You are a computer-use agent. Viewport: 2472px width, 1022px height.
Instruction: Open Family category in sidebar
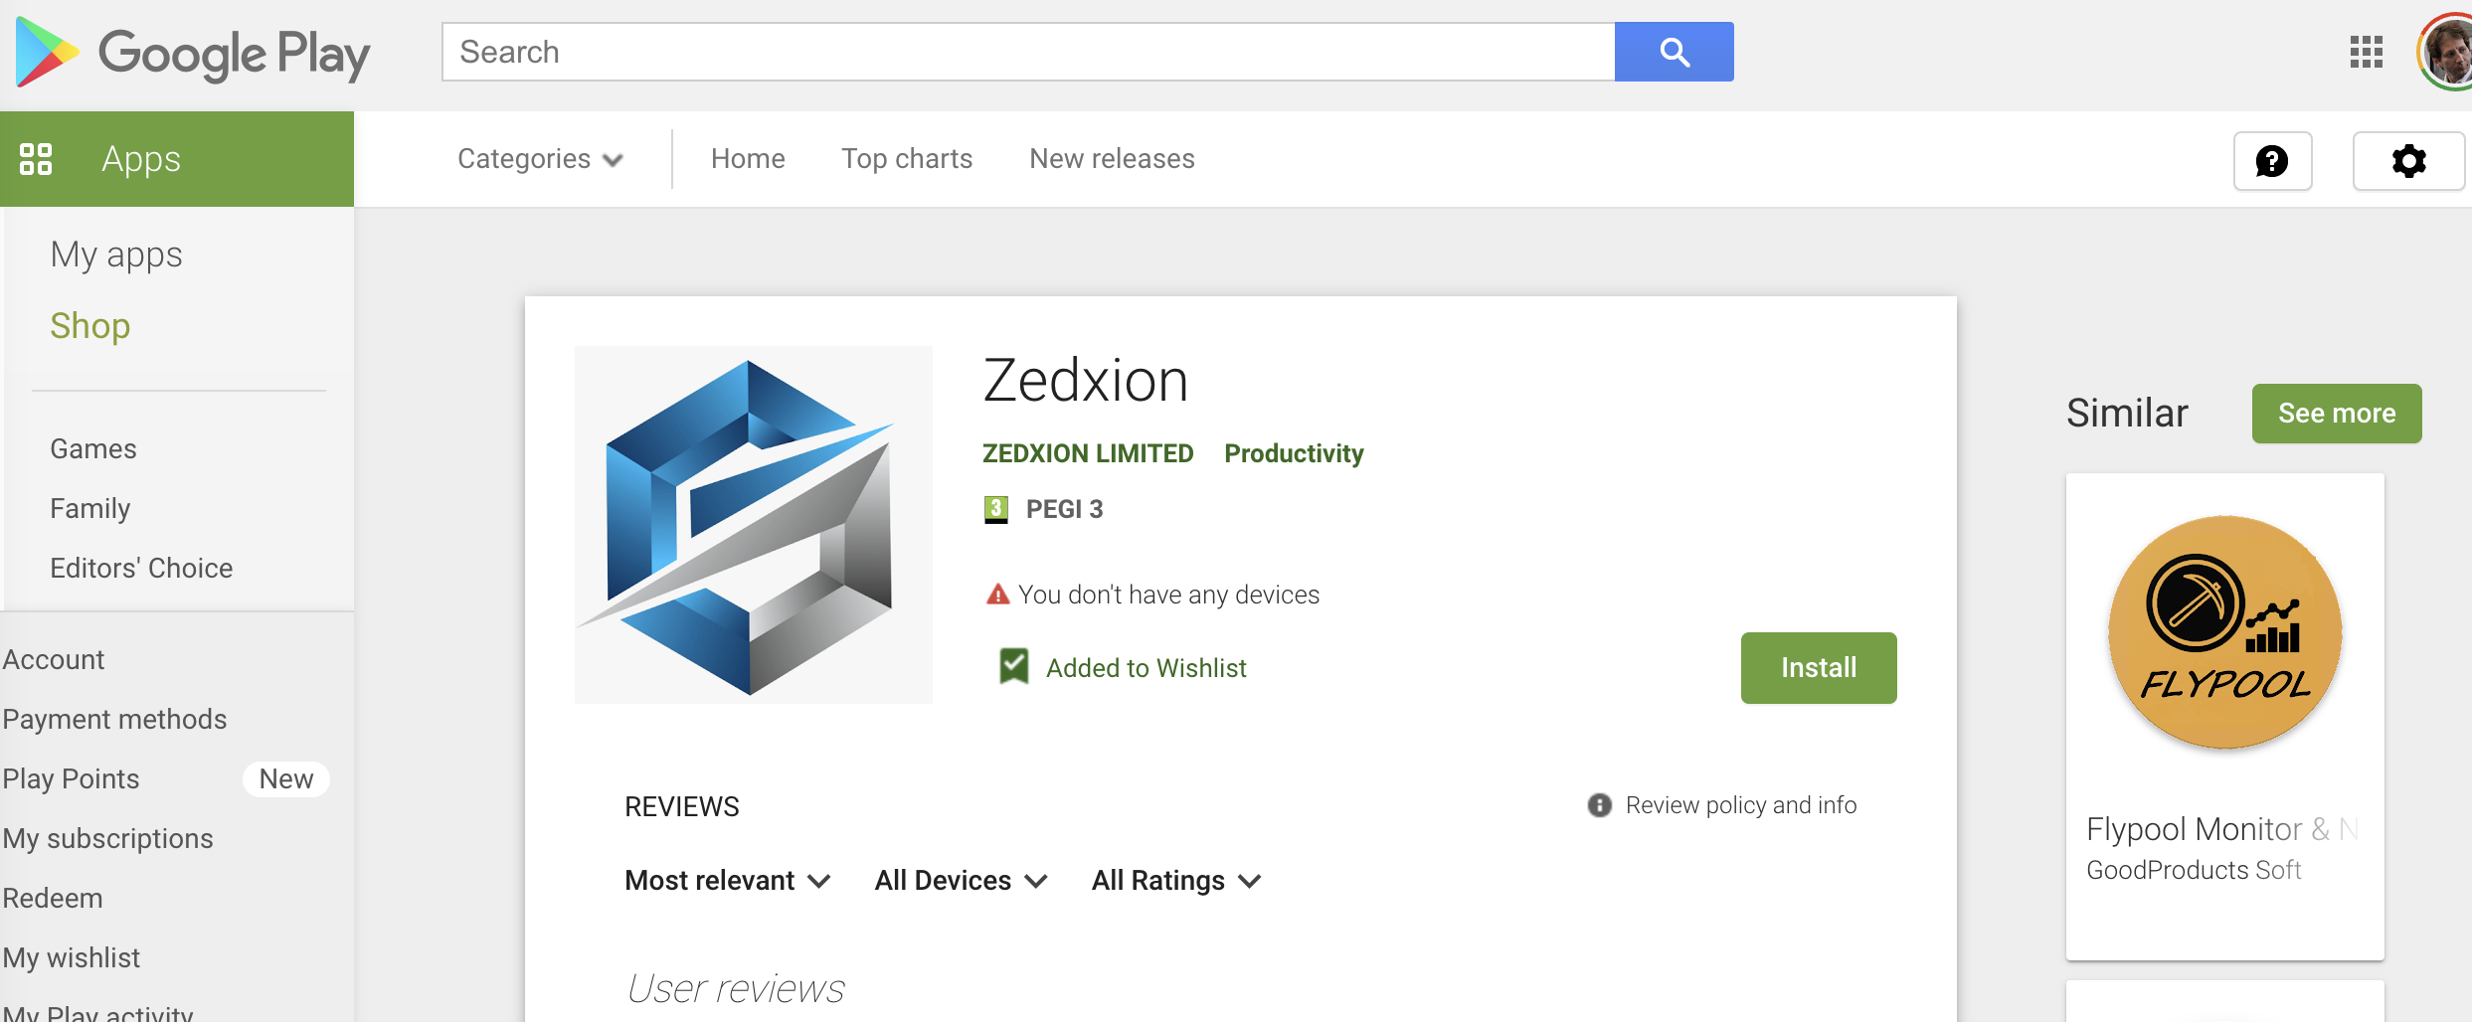point(90,509)
